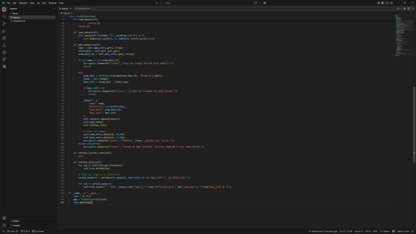This screenshot has width=416, height=234.
Task: Open the Extensions view
Action: coord(4,38)
